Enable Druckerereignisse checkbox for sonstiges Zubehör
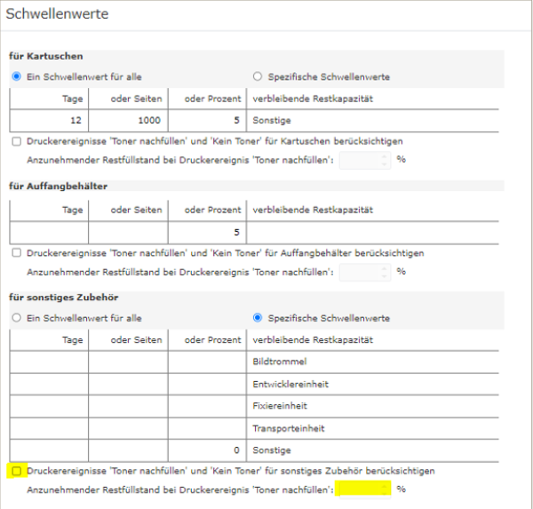The height and width of the screenshot is (509, 533). coord(16,471)
